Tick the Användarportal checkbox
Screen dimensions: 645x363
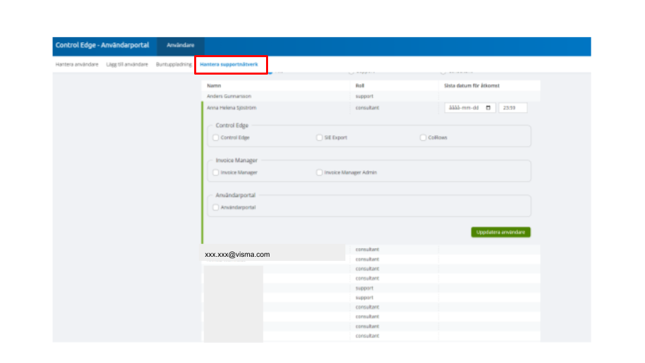[x=216, y=208]
